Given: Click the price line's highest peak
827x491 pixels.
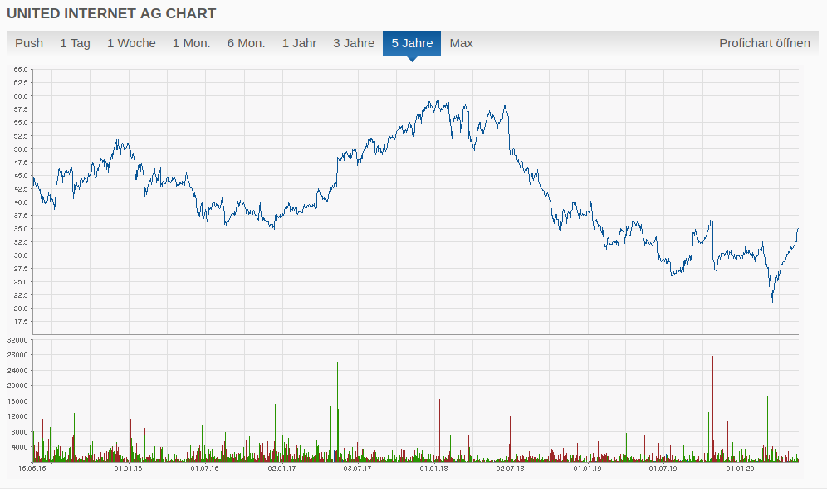Looking at the screenshot, I should tap(437, 101).
